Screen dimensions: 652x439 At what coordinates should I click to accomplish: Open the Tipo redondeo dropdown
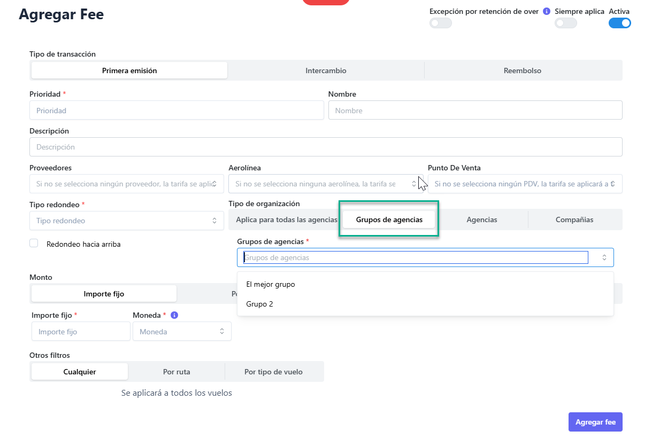coord(126,221)
